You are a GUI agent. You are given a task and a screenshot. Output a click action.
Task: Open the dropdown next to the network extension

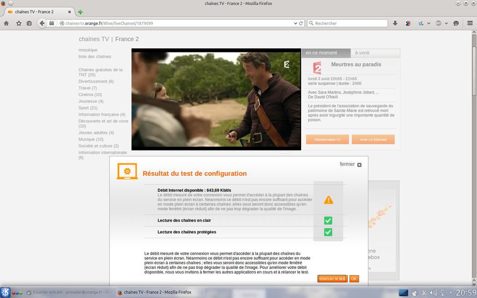429,23
